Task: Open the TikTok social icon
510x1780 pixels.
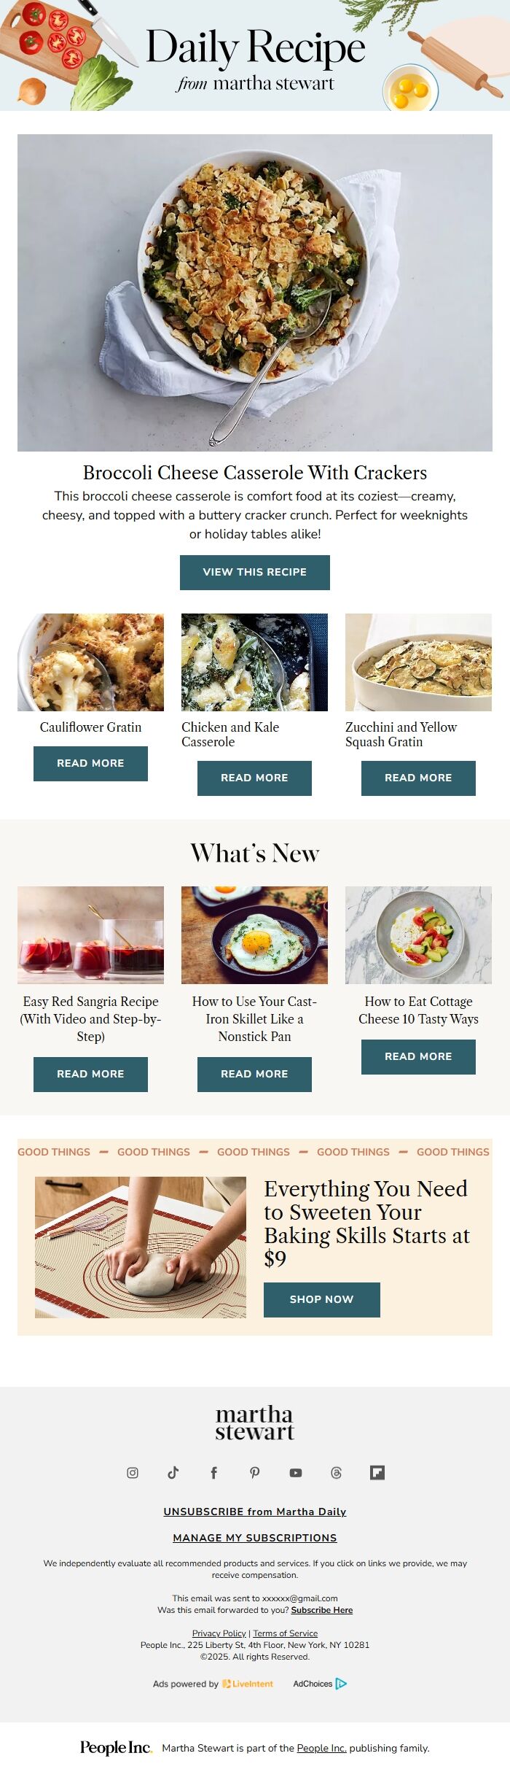Action: pos(173,1472)
